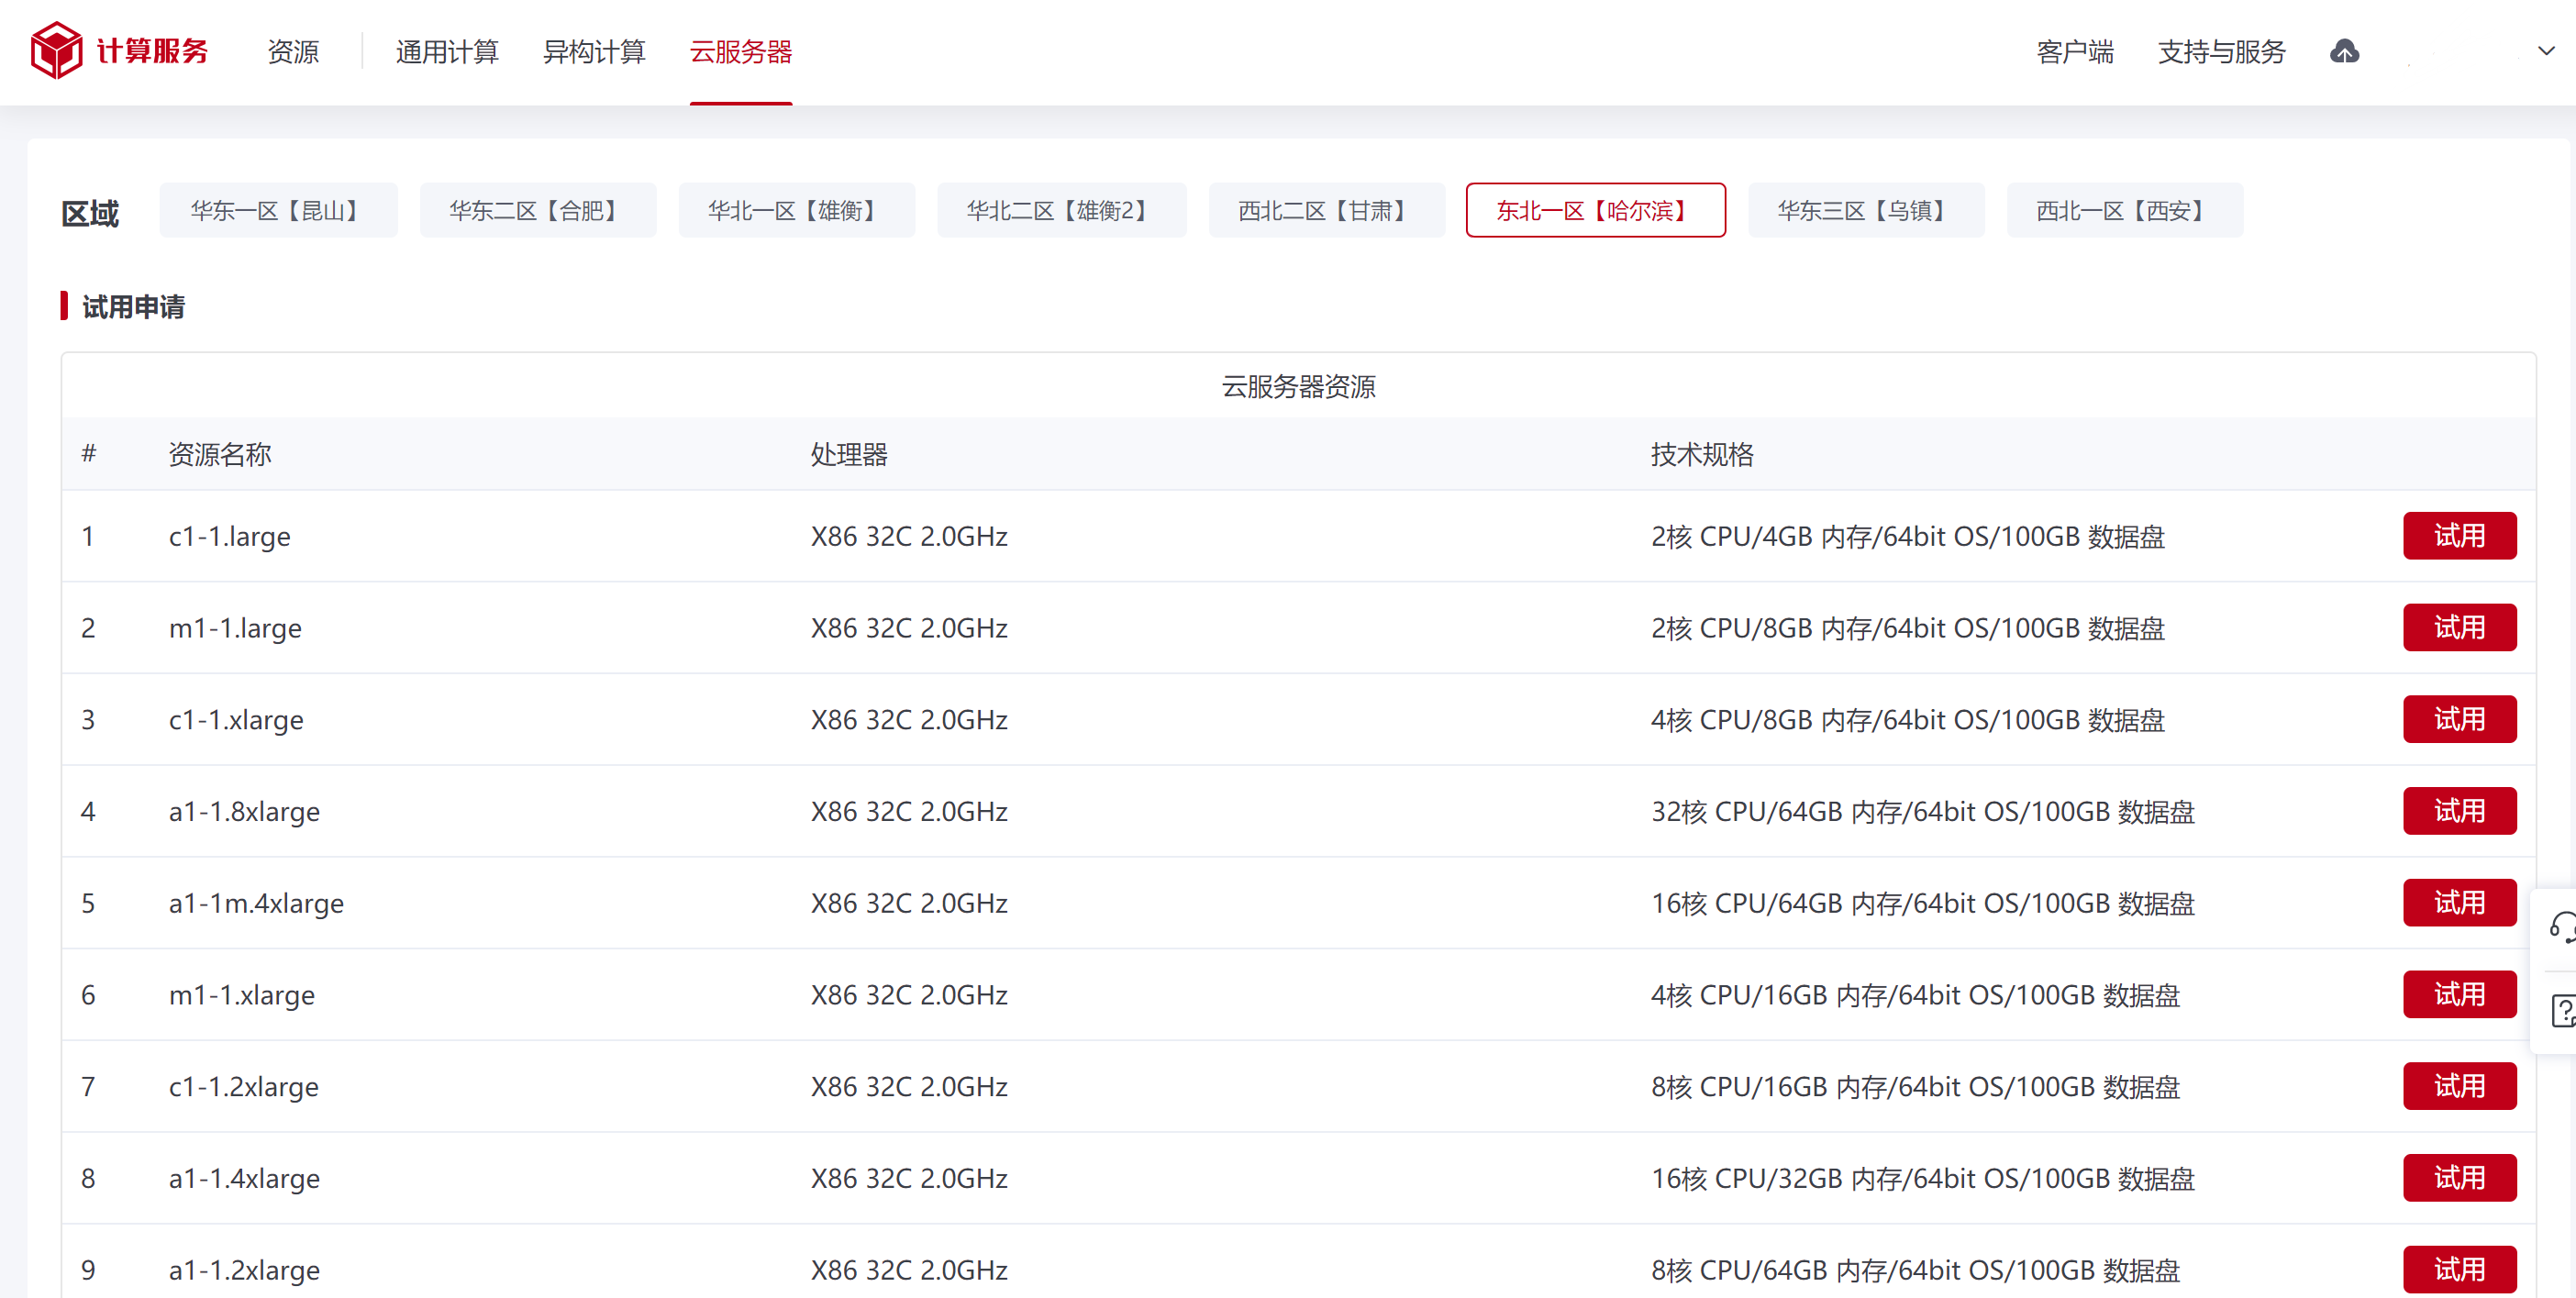Image resolution: width=2576 pixels, height=1298 pixels.
Task: Click spec 4核 CPU/8GB 内存 cell
Action: pyautogui.click(x=1908, y=721)
